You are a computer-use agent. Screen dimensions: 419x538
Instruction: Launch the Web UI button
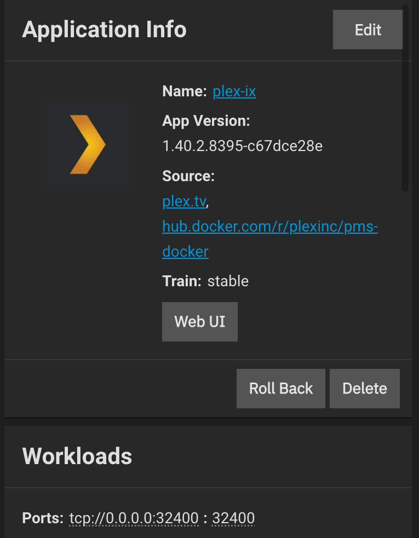click(x=199, y=322)
